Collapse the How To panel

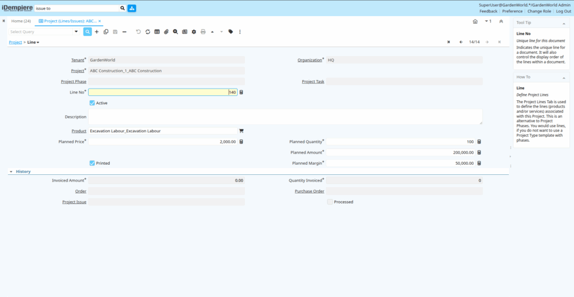click(564, 77)
